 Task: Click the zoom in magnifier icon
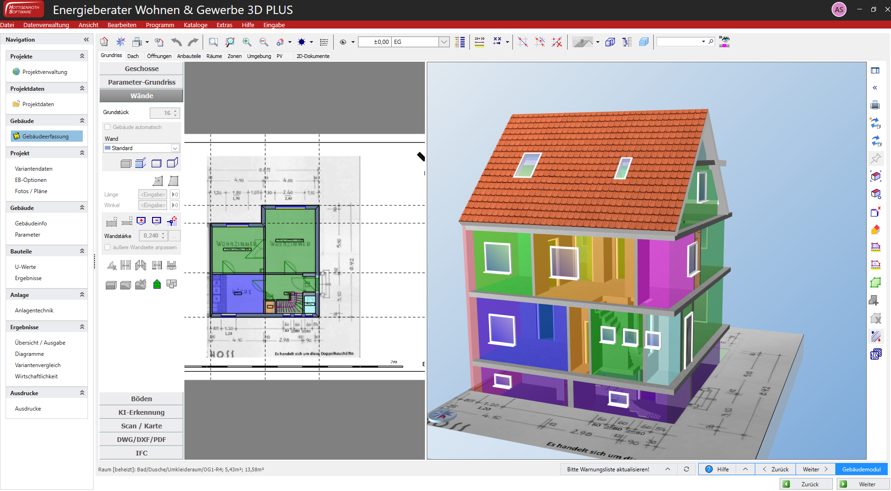(x=247, y=42)
